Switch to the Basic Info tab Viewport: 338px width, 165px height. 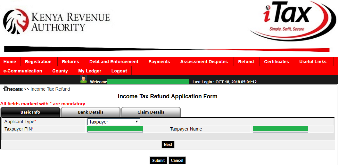(30, 112)
